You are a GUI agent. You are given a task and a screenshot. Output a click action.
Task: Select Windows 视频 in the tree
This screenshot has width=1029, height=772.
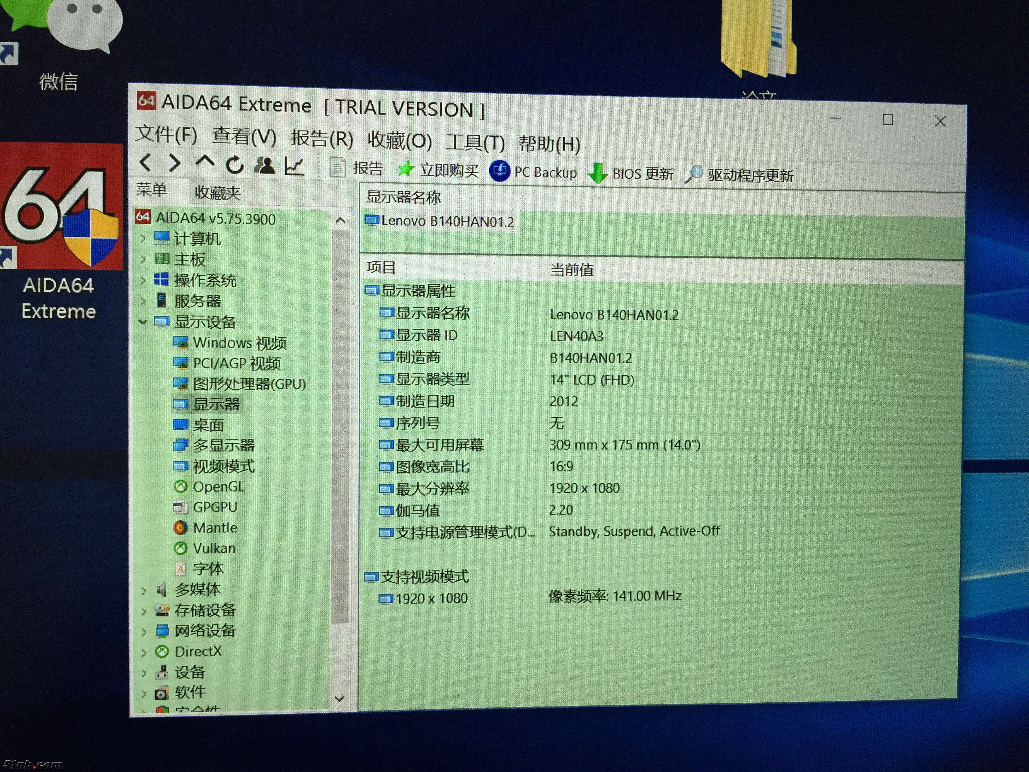pos(230,343)
